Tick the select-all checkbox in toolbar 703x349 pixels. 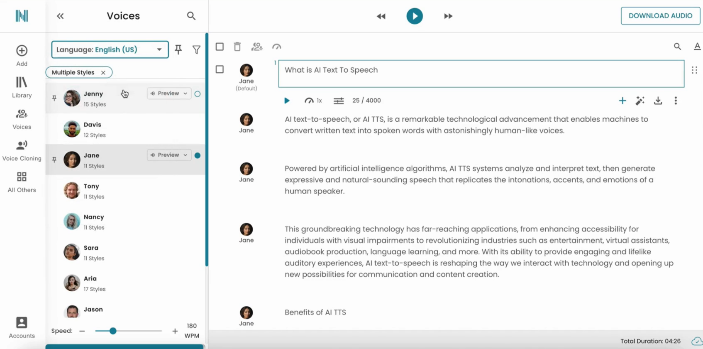click(220, 47)
